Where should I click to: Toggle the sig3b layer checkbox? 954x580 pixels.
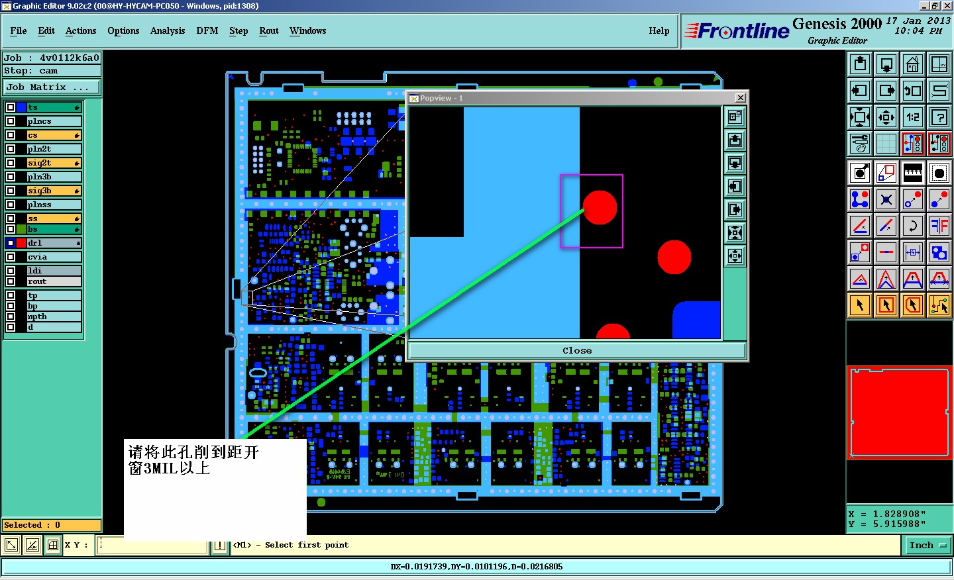tap(11, 191)
